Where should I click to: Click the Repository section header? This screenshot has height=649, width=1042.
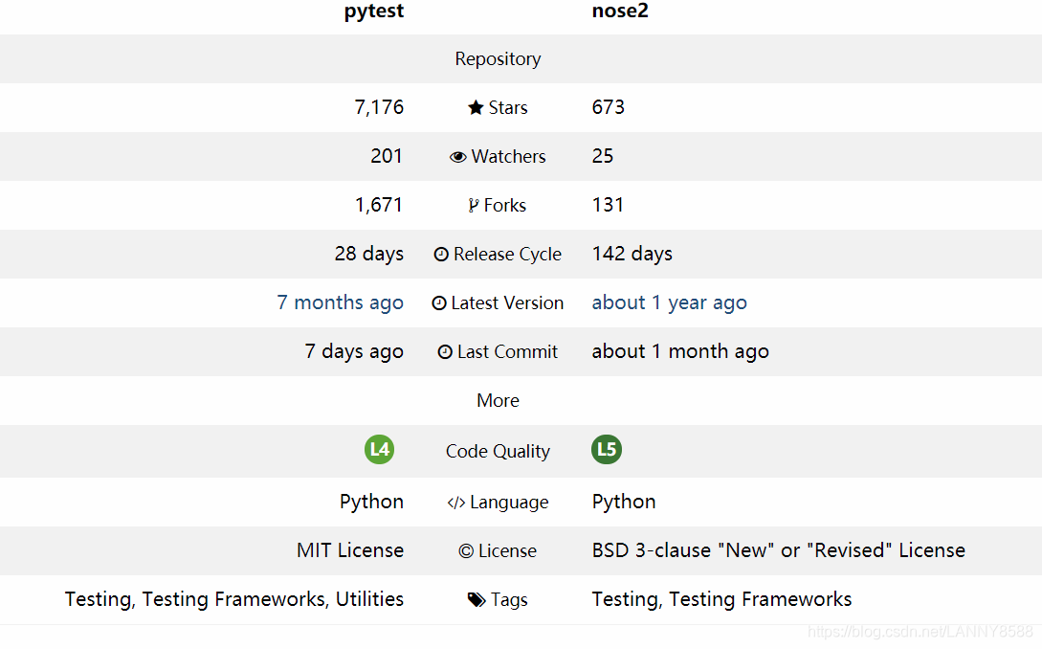(498, 59)
